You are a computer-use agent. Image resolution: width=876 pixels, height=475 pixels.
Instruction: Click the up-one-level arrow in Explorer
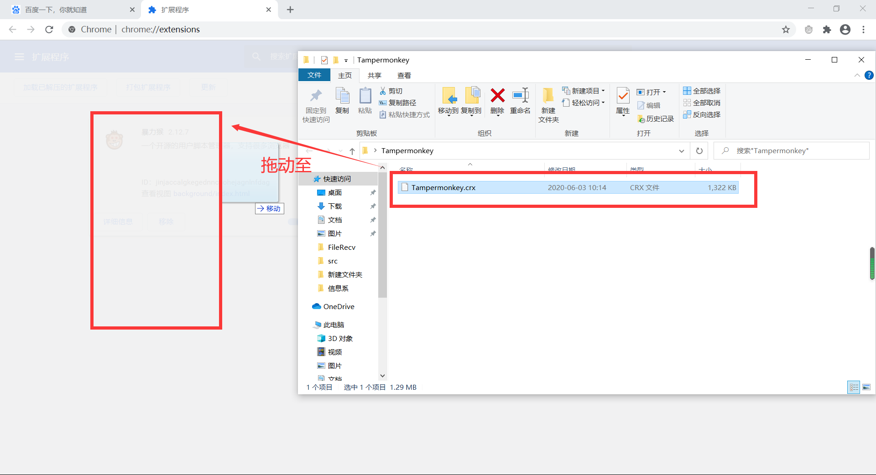352,151
